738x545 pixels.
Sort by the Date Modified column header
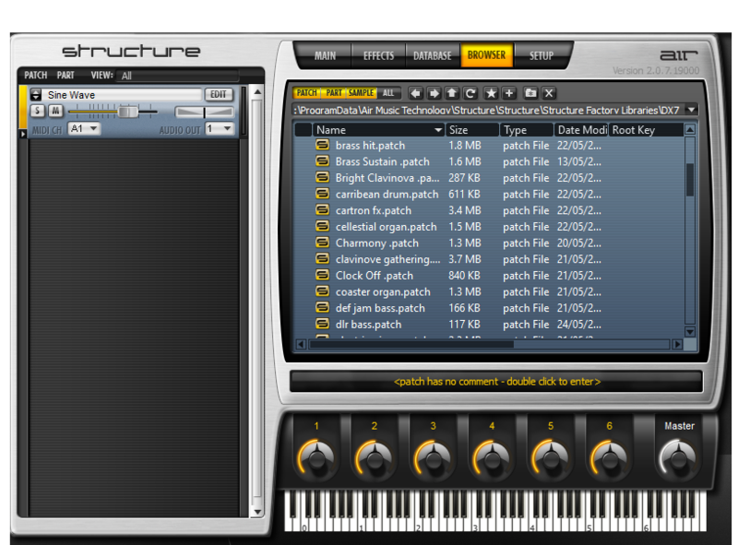(x=581, y=130)
